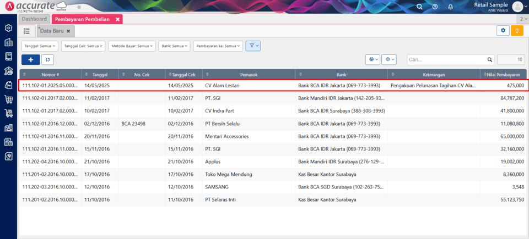Screen dimensions: 529x239
Task: Sort by the Pemasok column header
Action: point(249,74)
